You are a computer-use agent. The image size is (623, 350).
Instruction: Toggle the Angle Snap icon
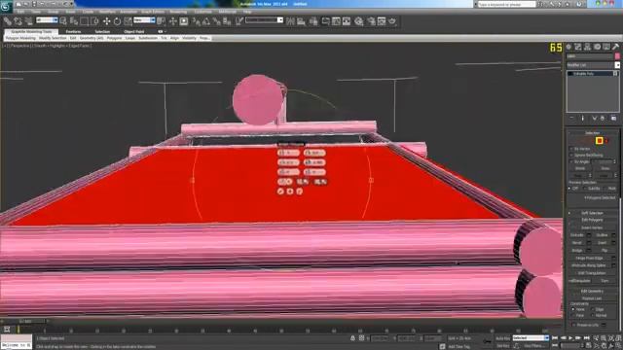tap(206, 21)
